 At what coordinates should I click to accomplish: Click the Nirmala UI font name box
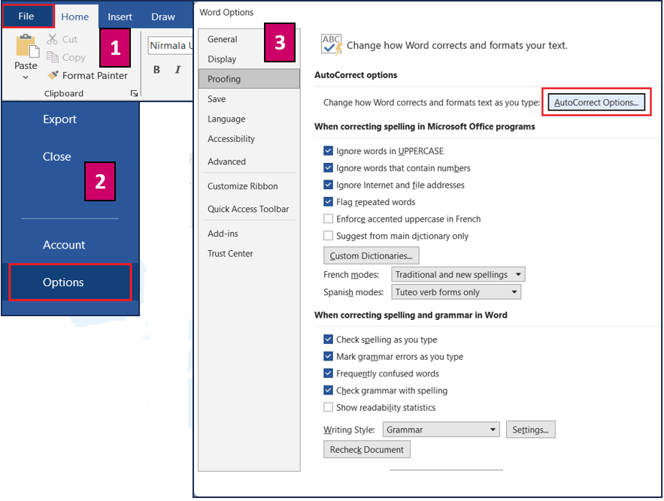(171, 46)
